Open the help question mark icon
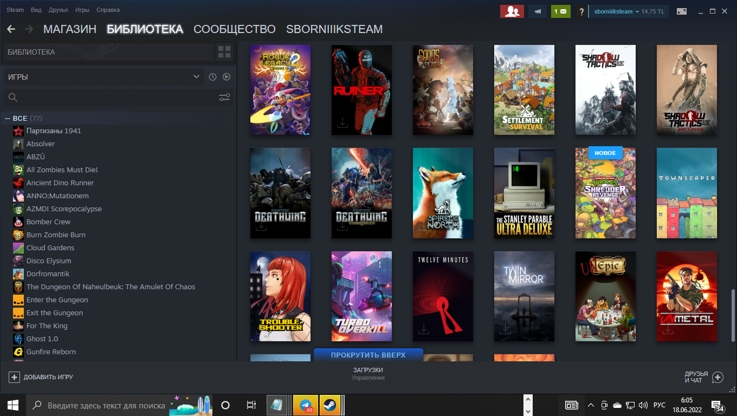 pyautogui.click(x=581, y=11)
